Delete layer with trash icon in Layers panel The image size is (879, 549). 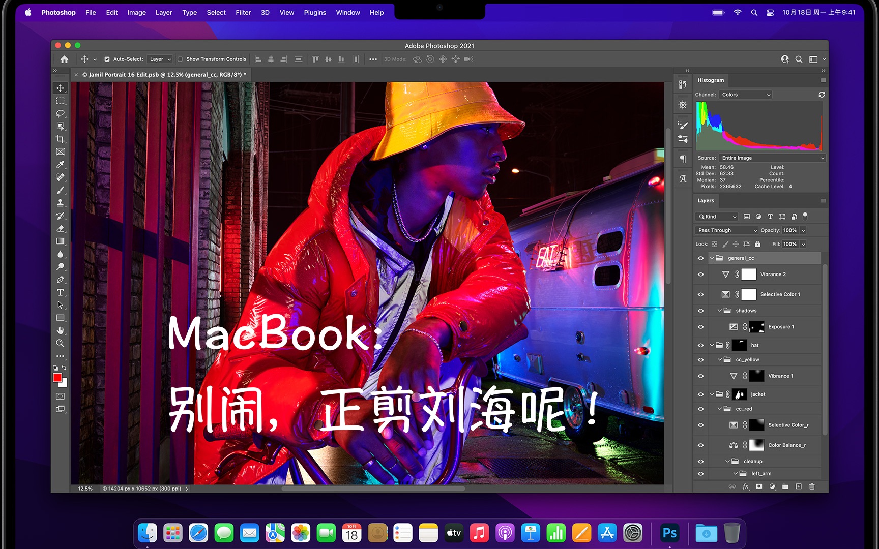point(812,486)
